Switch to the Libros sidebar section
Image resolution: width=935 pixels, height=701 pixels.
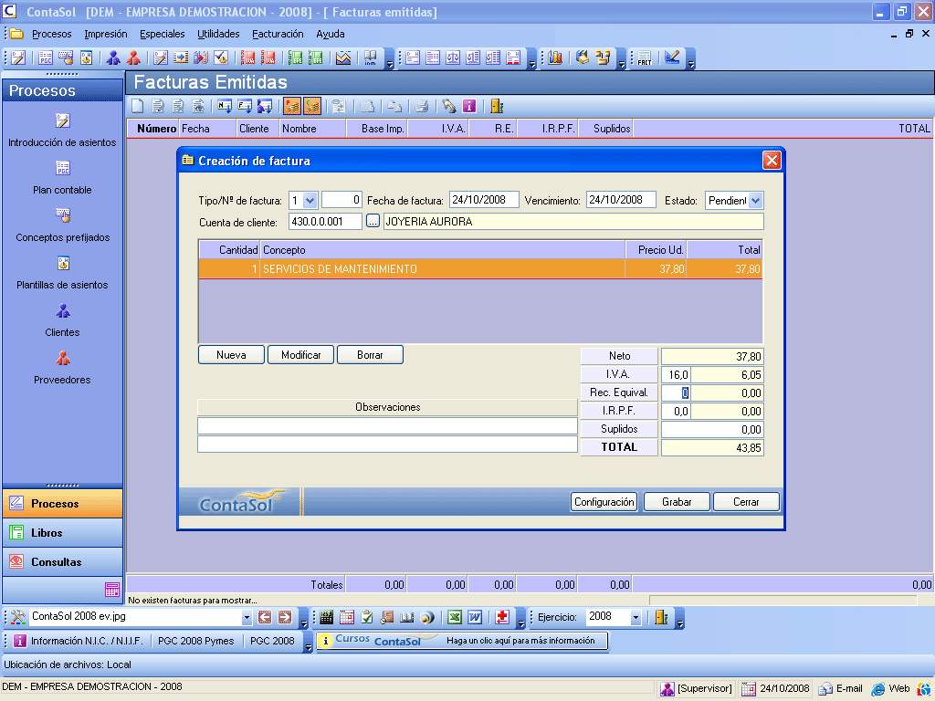click(x=63, y=533)
